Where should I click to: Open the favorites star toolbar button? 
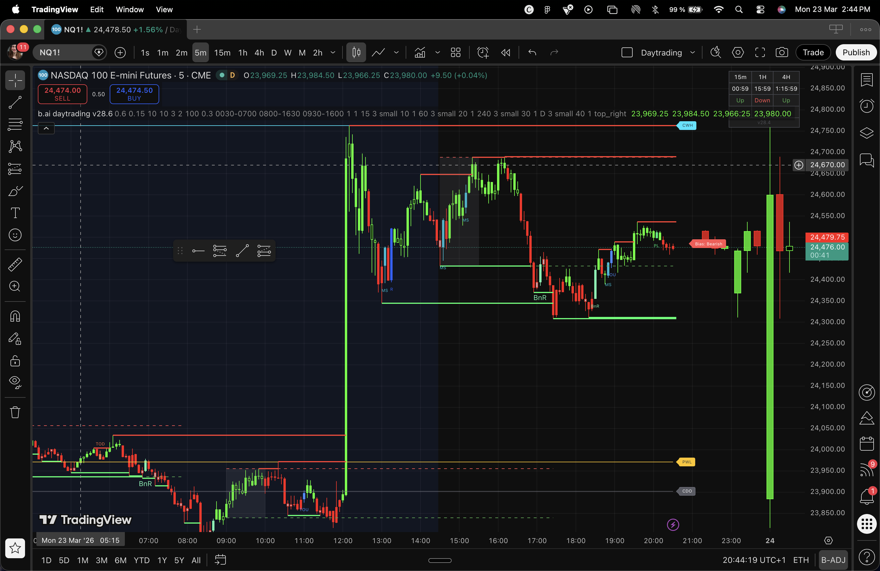click(x=15, y=548)
